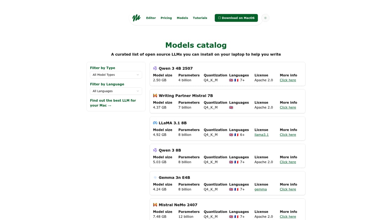Open the All Model Types dropdown
Image resolution: width=392 pixels, height=220 pixels.
click(116, 75)
